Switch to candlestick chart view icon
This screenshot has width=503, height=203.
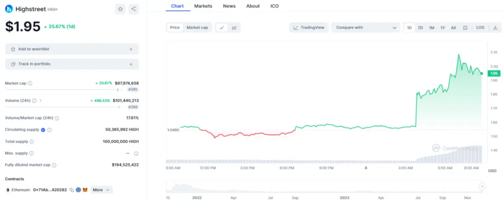(x=234, y=28)
